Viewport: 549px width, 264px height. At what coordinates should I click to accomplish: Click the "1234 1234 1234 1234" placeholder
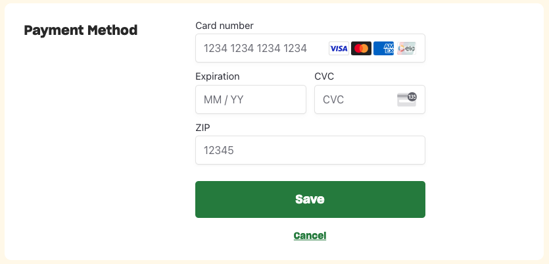pyautogui.click(x=255, y=48)
